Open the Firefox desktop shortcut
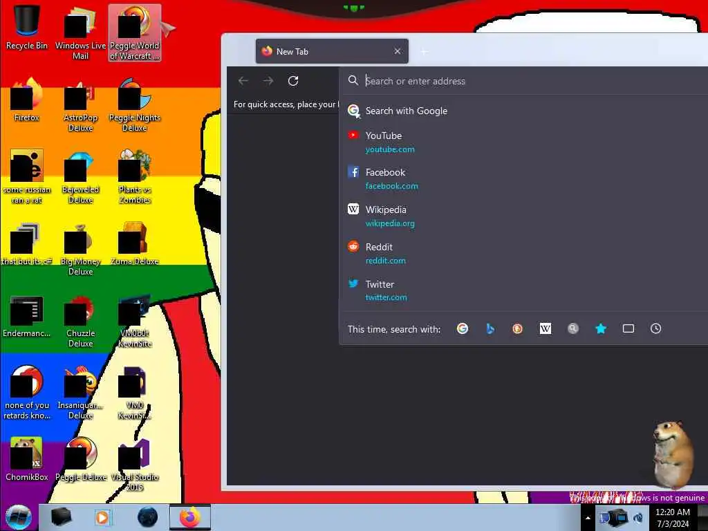The width and height of the screenshot is (708, 531). click(x=27, y=100)
